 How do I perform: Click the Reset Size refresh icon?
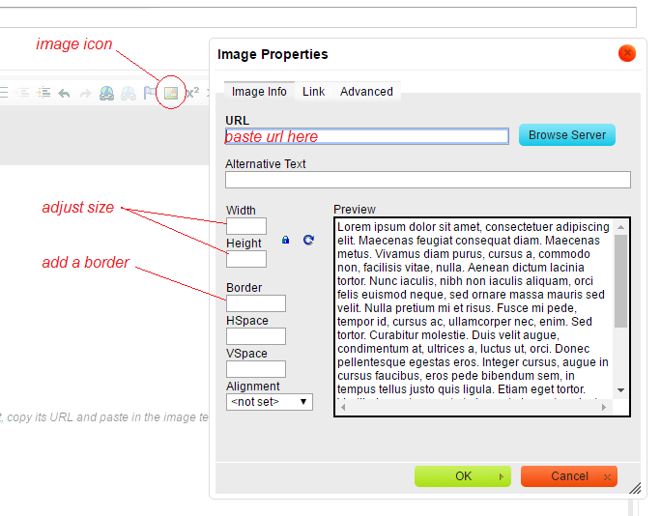[x=308, y=240]
